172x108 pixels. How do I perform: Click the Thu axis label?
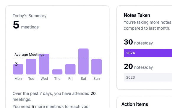57,79
